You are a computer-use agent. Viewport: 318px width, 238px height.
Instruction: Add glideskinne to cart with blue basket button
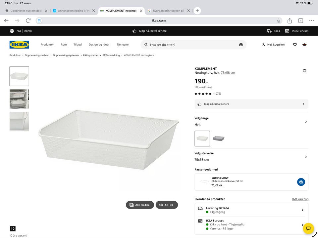click(301, 182)
